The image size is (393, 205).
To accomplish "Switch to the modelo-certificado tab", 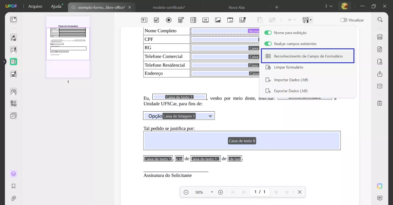I will click(169, 7).
